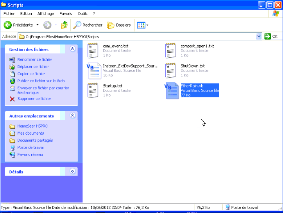
Task: Open the ? help menu
Action: pos(94,14)
